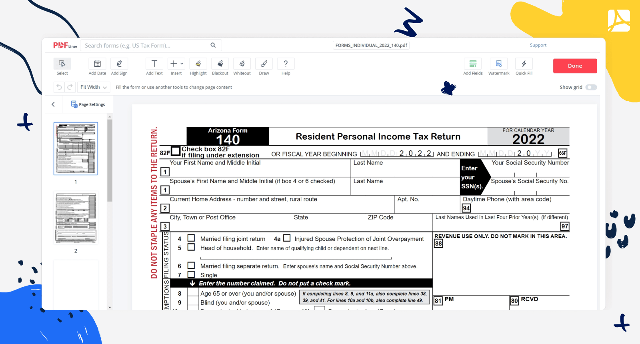Click the search forms input field
Viewport: 640px width, 344px height.
pyautogui.click(x=146, y=46)
